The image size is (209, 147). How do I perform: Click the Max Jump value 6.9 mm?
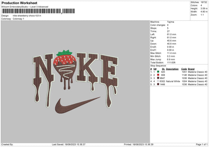pos(171,59)
